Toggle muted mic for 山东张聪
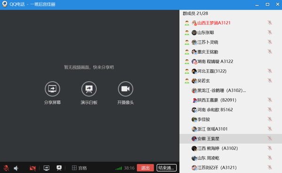This screenshot has height=173, width=282. coord(270,32)
